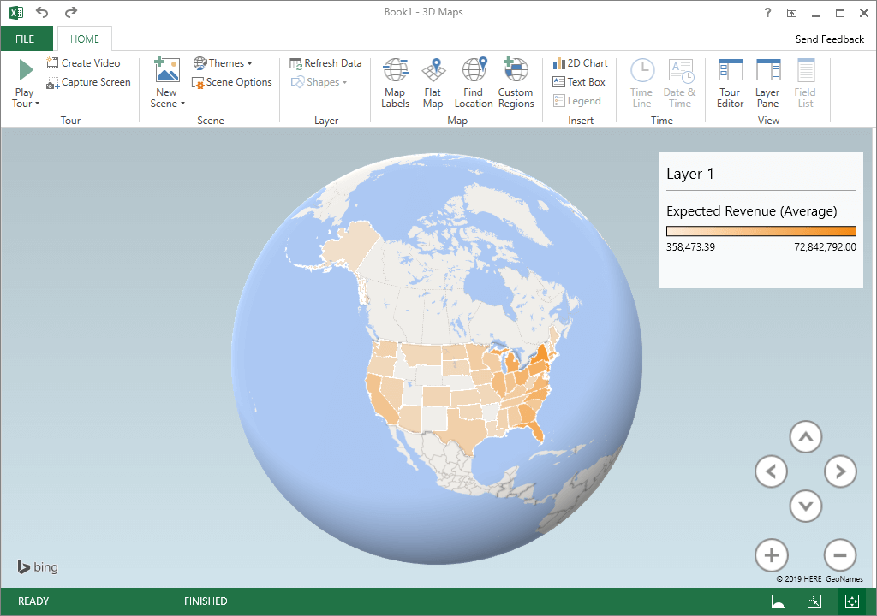Viewport: 877px width, 616px height.
Task: Click the Expected Revenue gradient bar
Action: [761, 230]
